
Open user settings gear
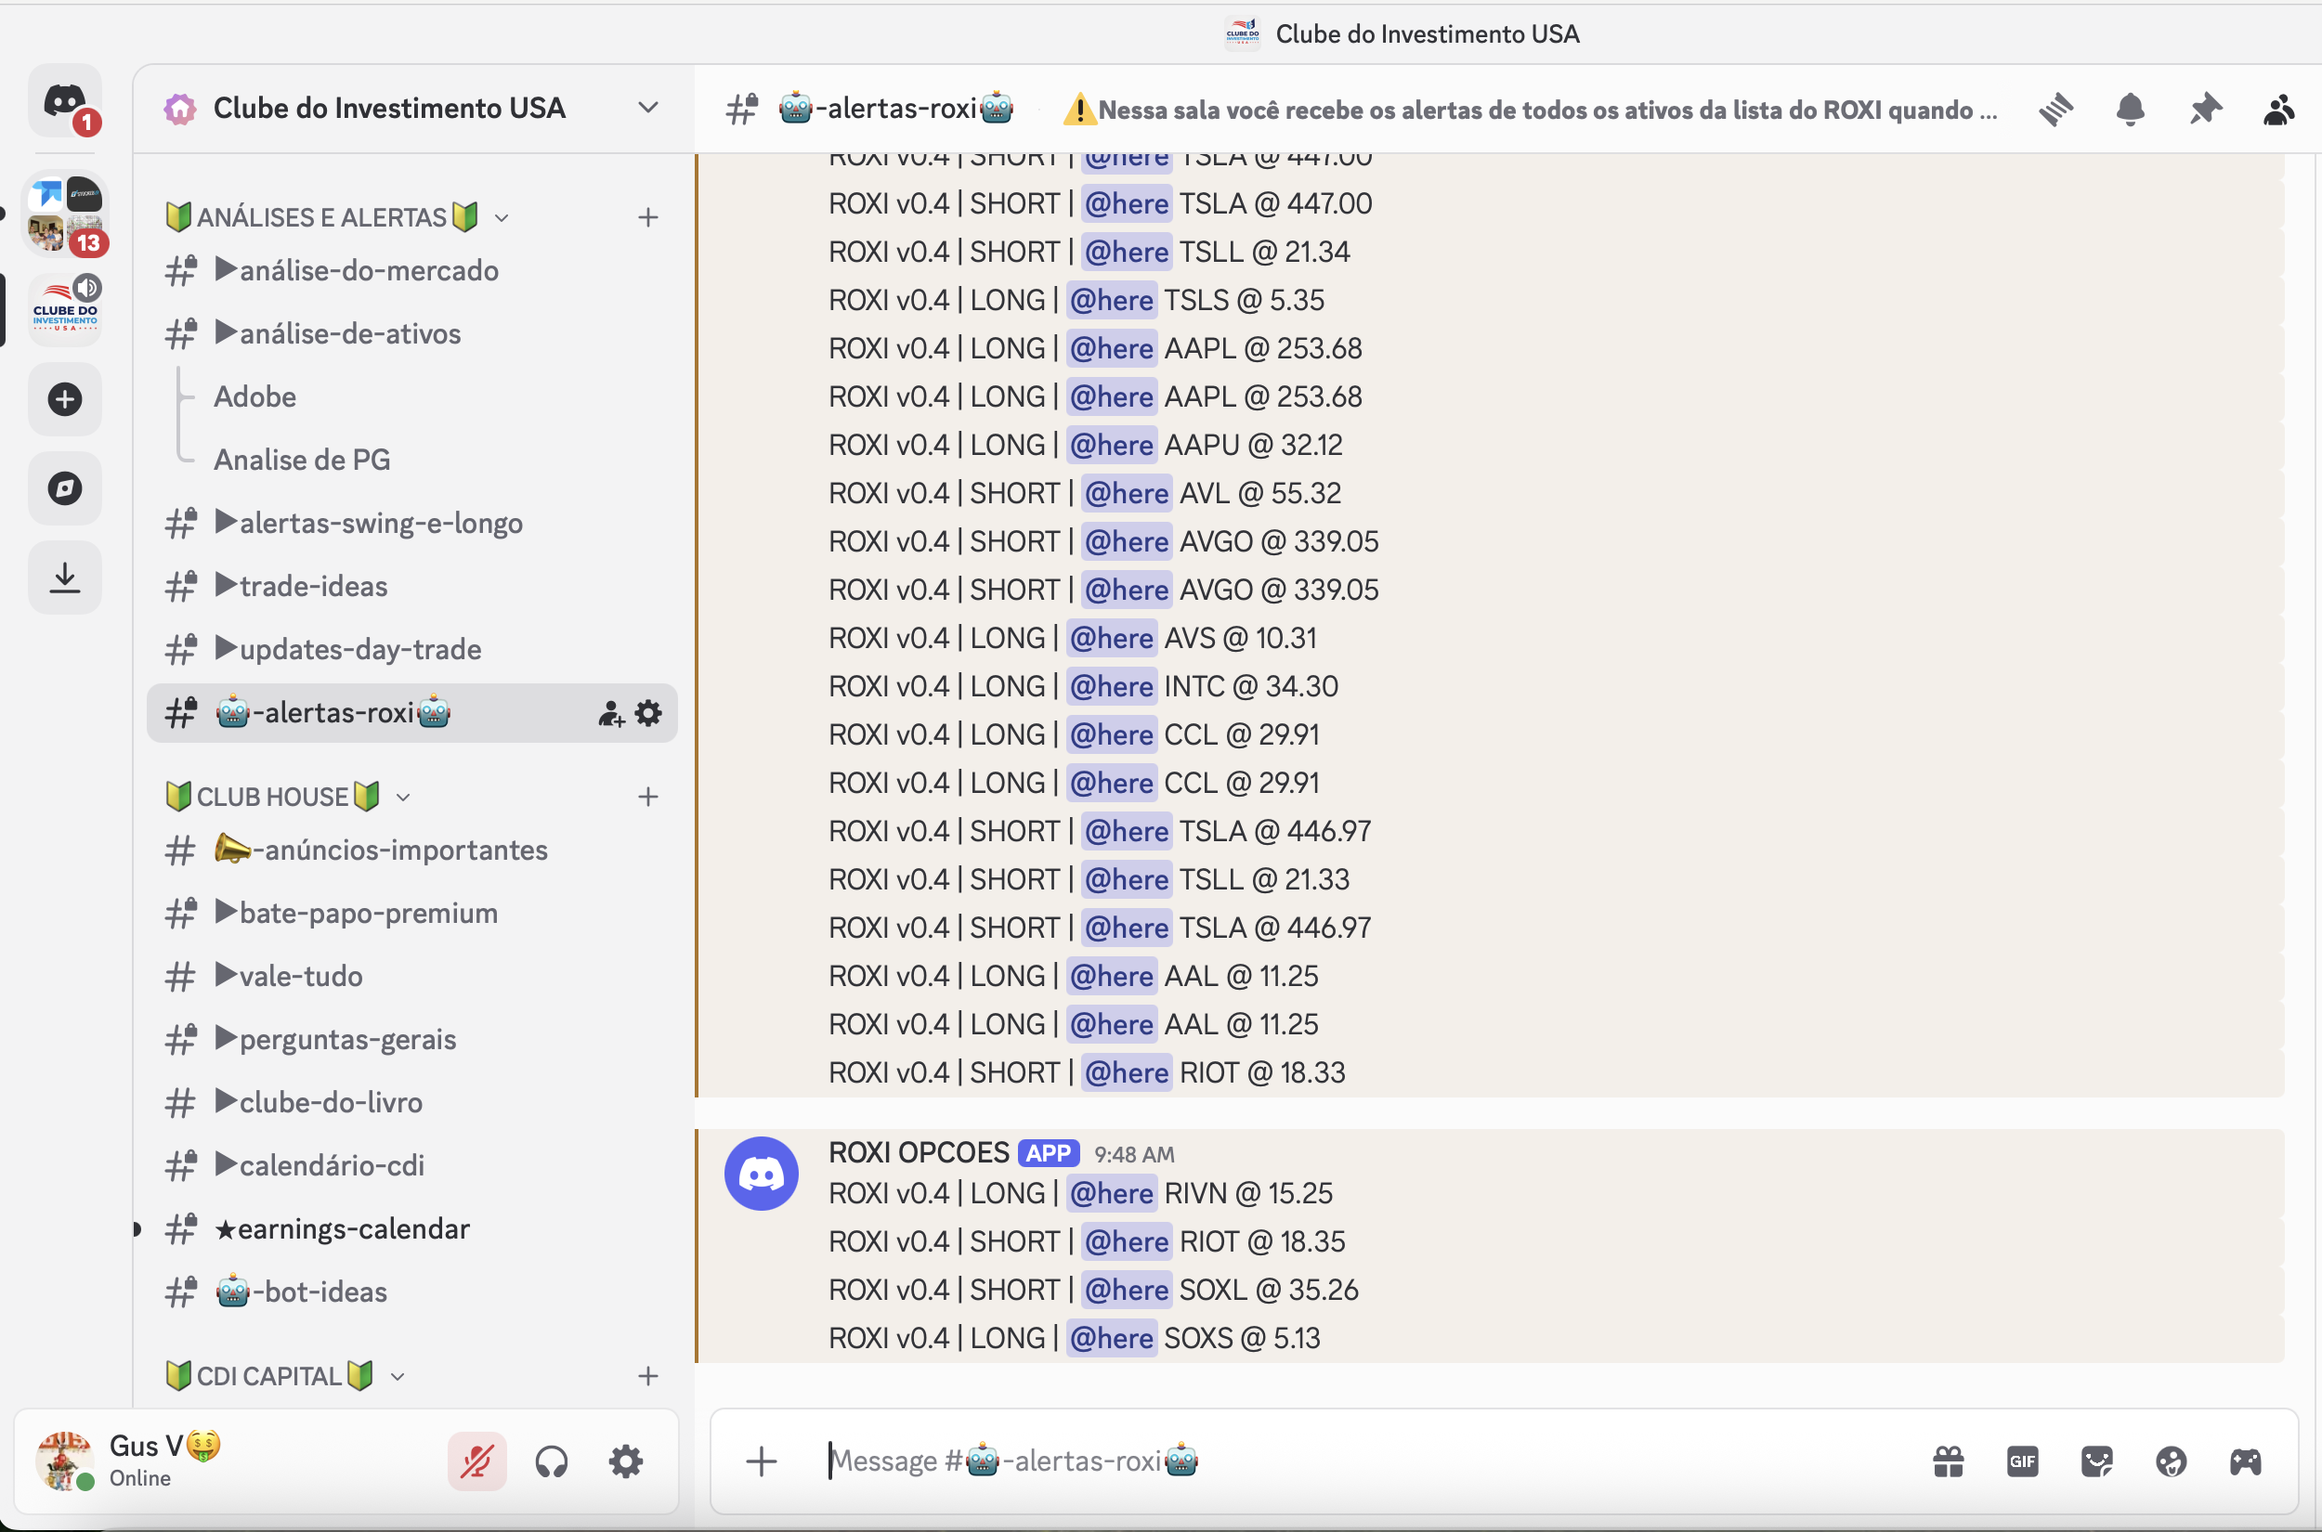click(625, 1461)
